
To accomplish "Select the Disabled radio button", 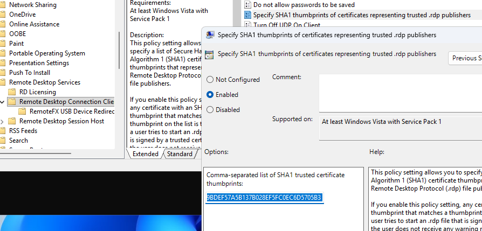I will pos(210,110).
